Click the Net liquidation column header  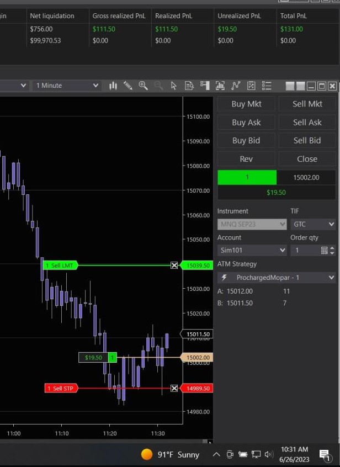(52, 16)
